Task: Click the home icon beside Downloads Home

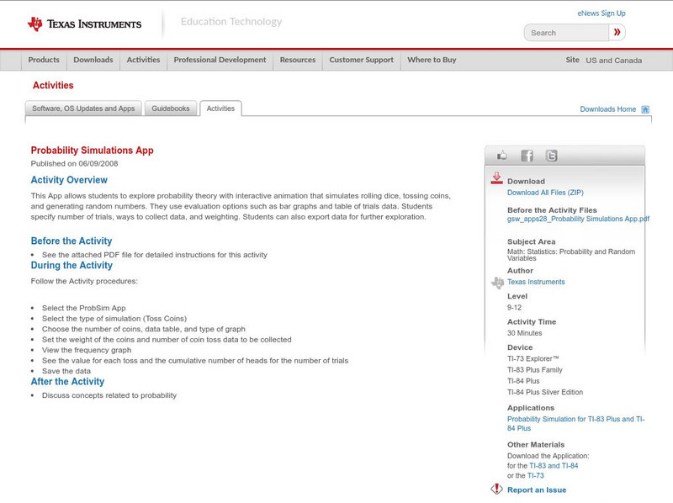Action: click(x=645, y=109)
